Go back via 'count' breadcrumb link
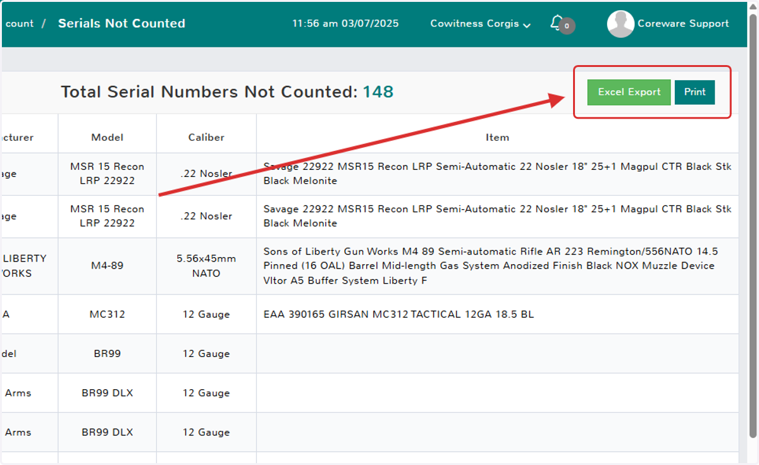 [x=19, y=24]
